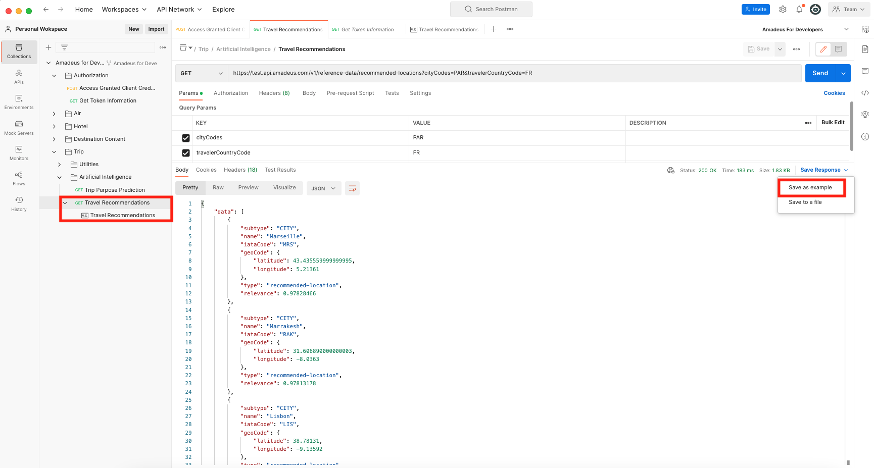Image resolution: width=874 pixels, height=468 pixels.
Task: Open the documentation pane icon
Action: tap(865, 49)
